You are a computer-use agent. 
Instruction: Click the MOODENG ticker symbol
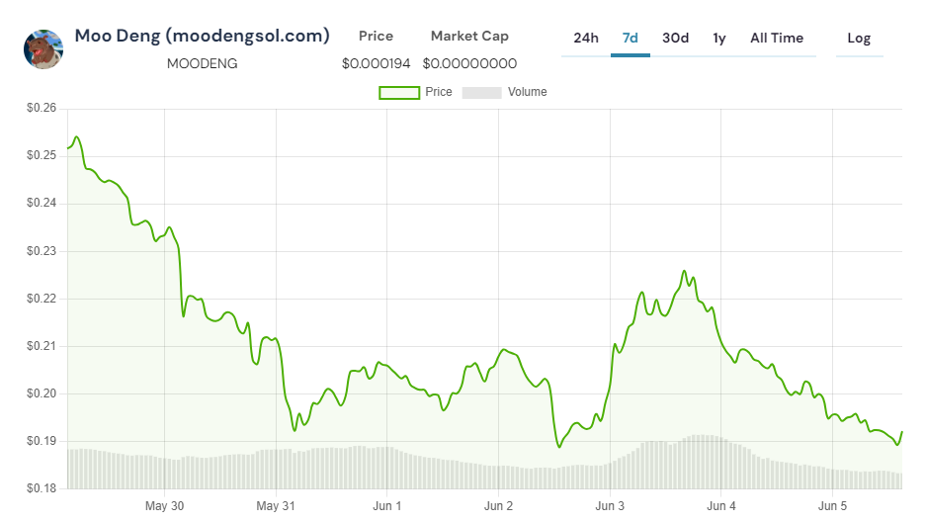point(202,64)
